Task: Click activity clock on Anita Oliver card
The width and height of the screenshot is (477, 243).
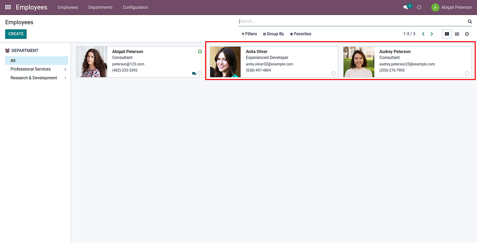Action: pyautogui.click(x=333, y=74)
